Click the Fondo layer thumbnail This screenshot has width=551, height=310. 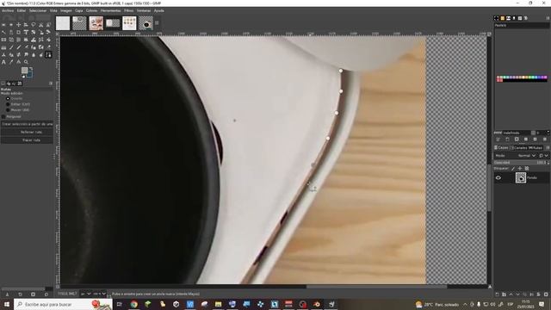coord(521,177)
